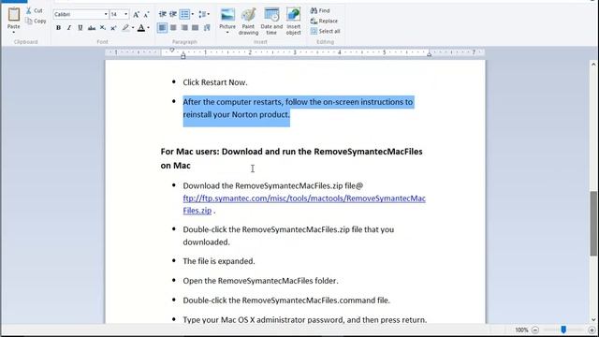
Task: Click the right indent marker on ruler
Action: tap(429, 54)
